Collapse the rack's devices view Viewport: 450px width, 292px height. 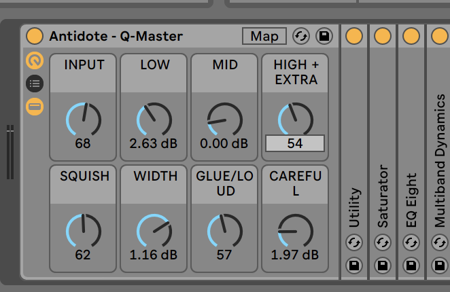(x=34, y=107)
